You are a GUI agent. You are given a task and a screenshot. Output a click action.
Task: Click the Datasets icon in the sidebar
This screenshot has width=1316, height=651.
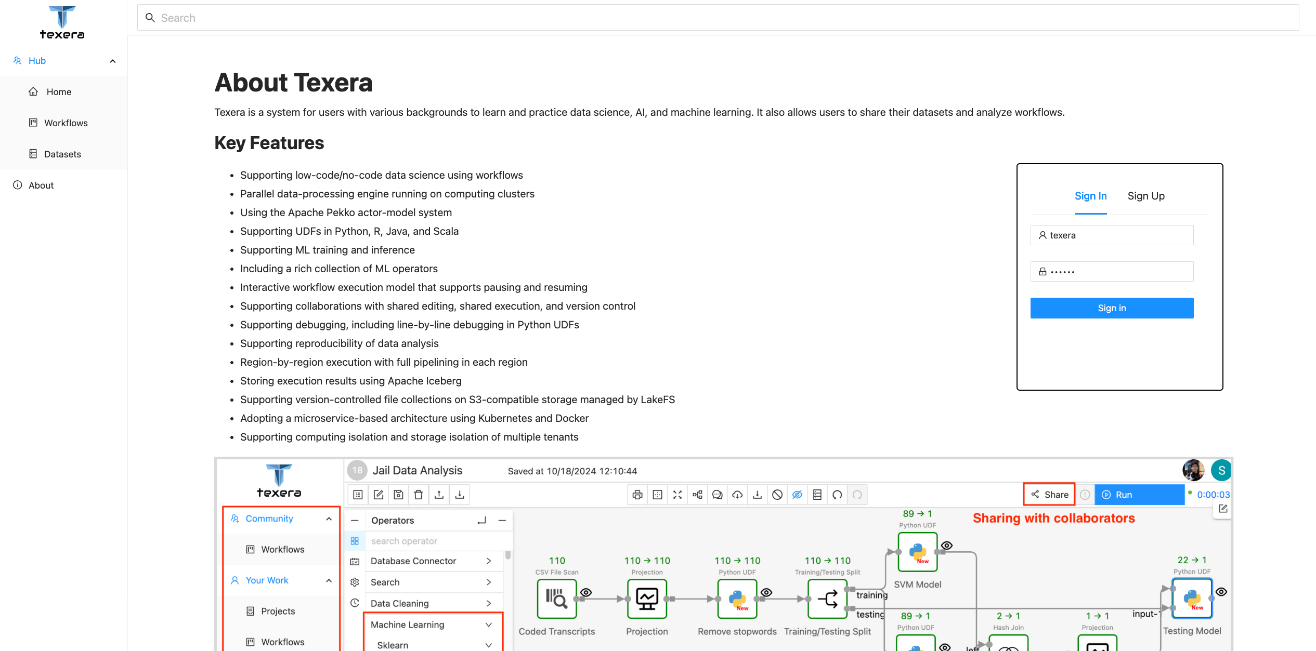click(x=33, y=154)
